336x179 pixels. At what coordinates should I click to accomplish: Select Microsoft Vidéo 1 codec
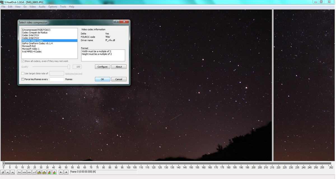pyautogui.click(x=50, y=49)
